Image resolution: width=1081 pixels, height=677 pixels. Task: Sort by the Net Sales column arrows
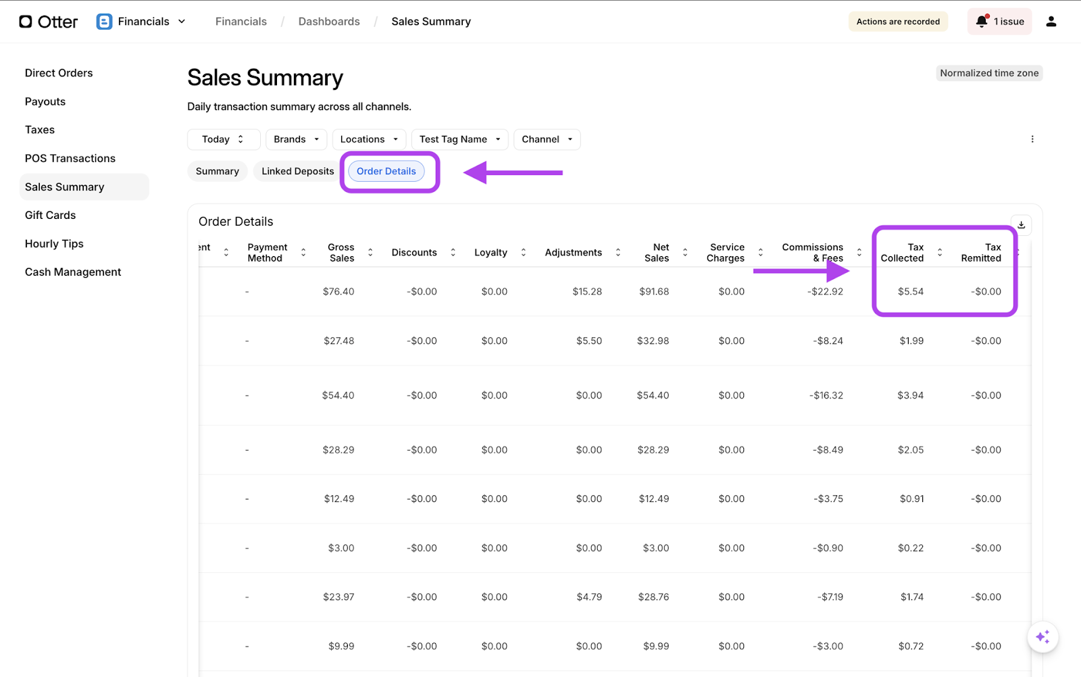point(685,253)
